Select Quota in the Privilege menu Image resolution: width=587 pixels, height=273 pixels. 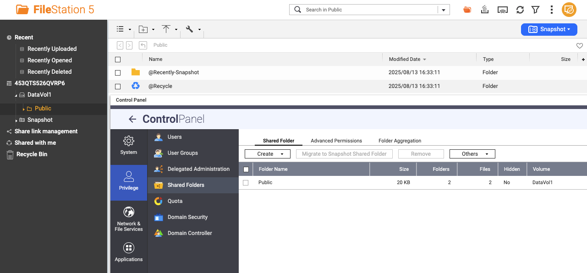pyautogui.click(x=175, y=201)
